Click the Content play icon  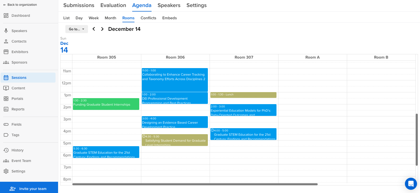tap(6, 88)
